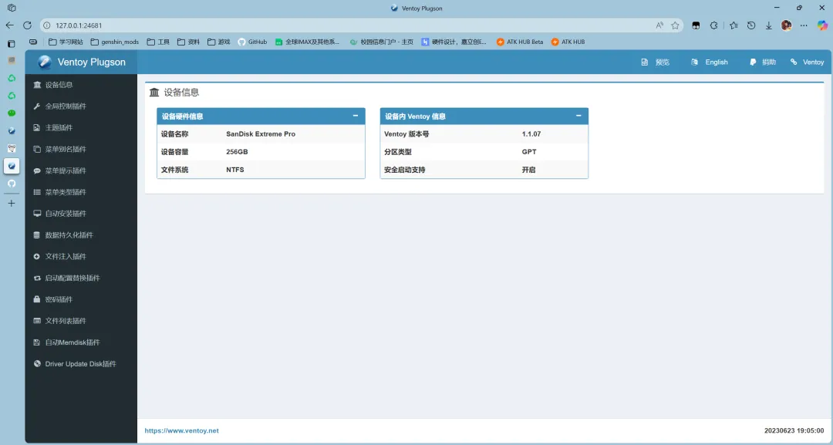Reload the current page
833x445 pixels.
[x=28, y=25]
